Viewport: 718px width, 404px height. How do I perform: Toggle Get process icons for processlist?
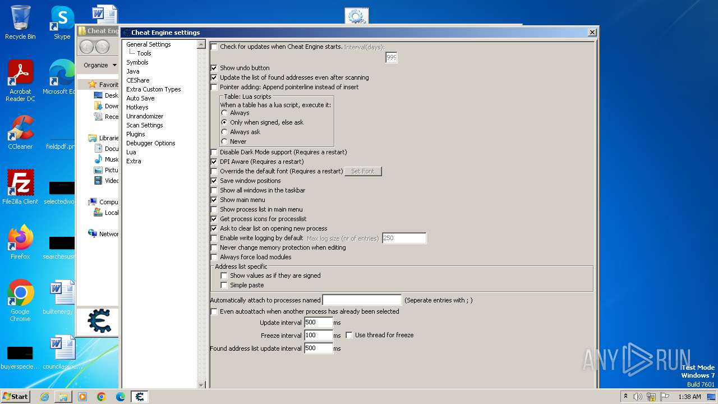tap(214, 219)
